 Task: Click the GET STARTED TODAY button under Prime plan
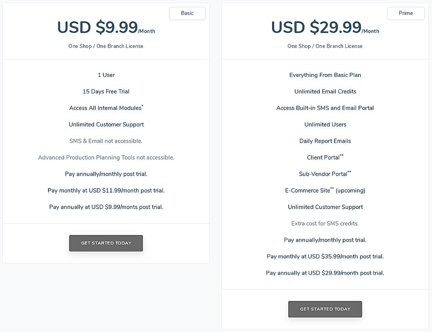click(x=325, y=309)
